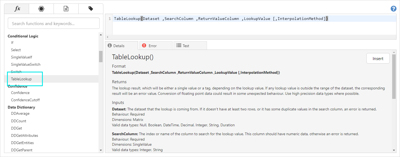
Task: Open help via the question mark icon
Action: (x=393, y=9)
